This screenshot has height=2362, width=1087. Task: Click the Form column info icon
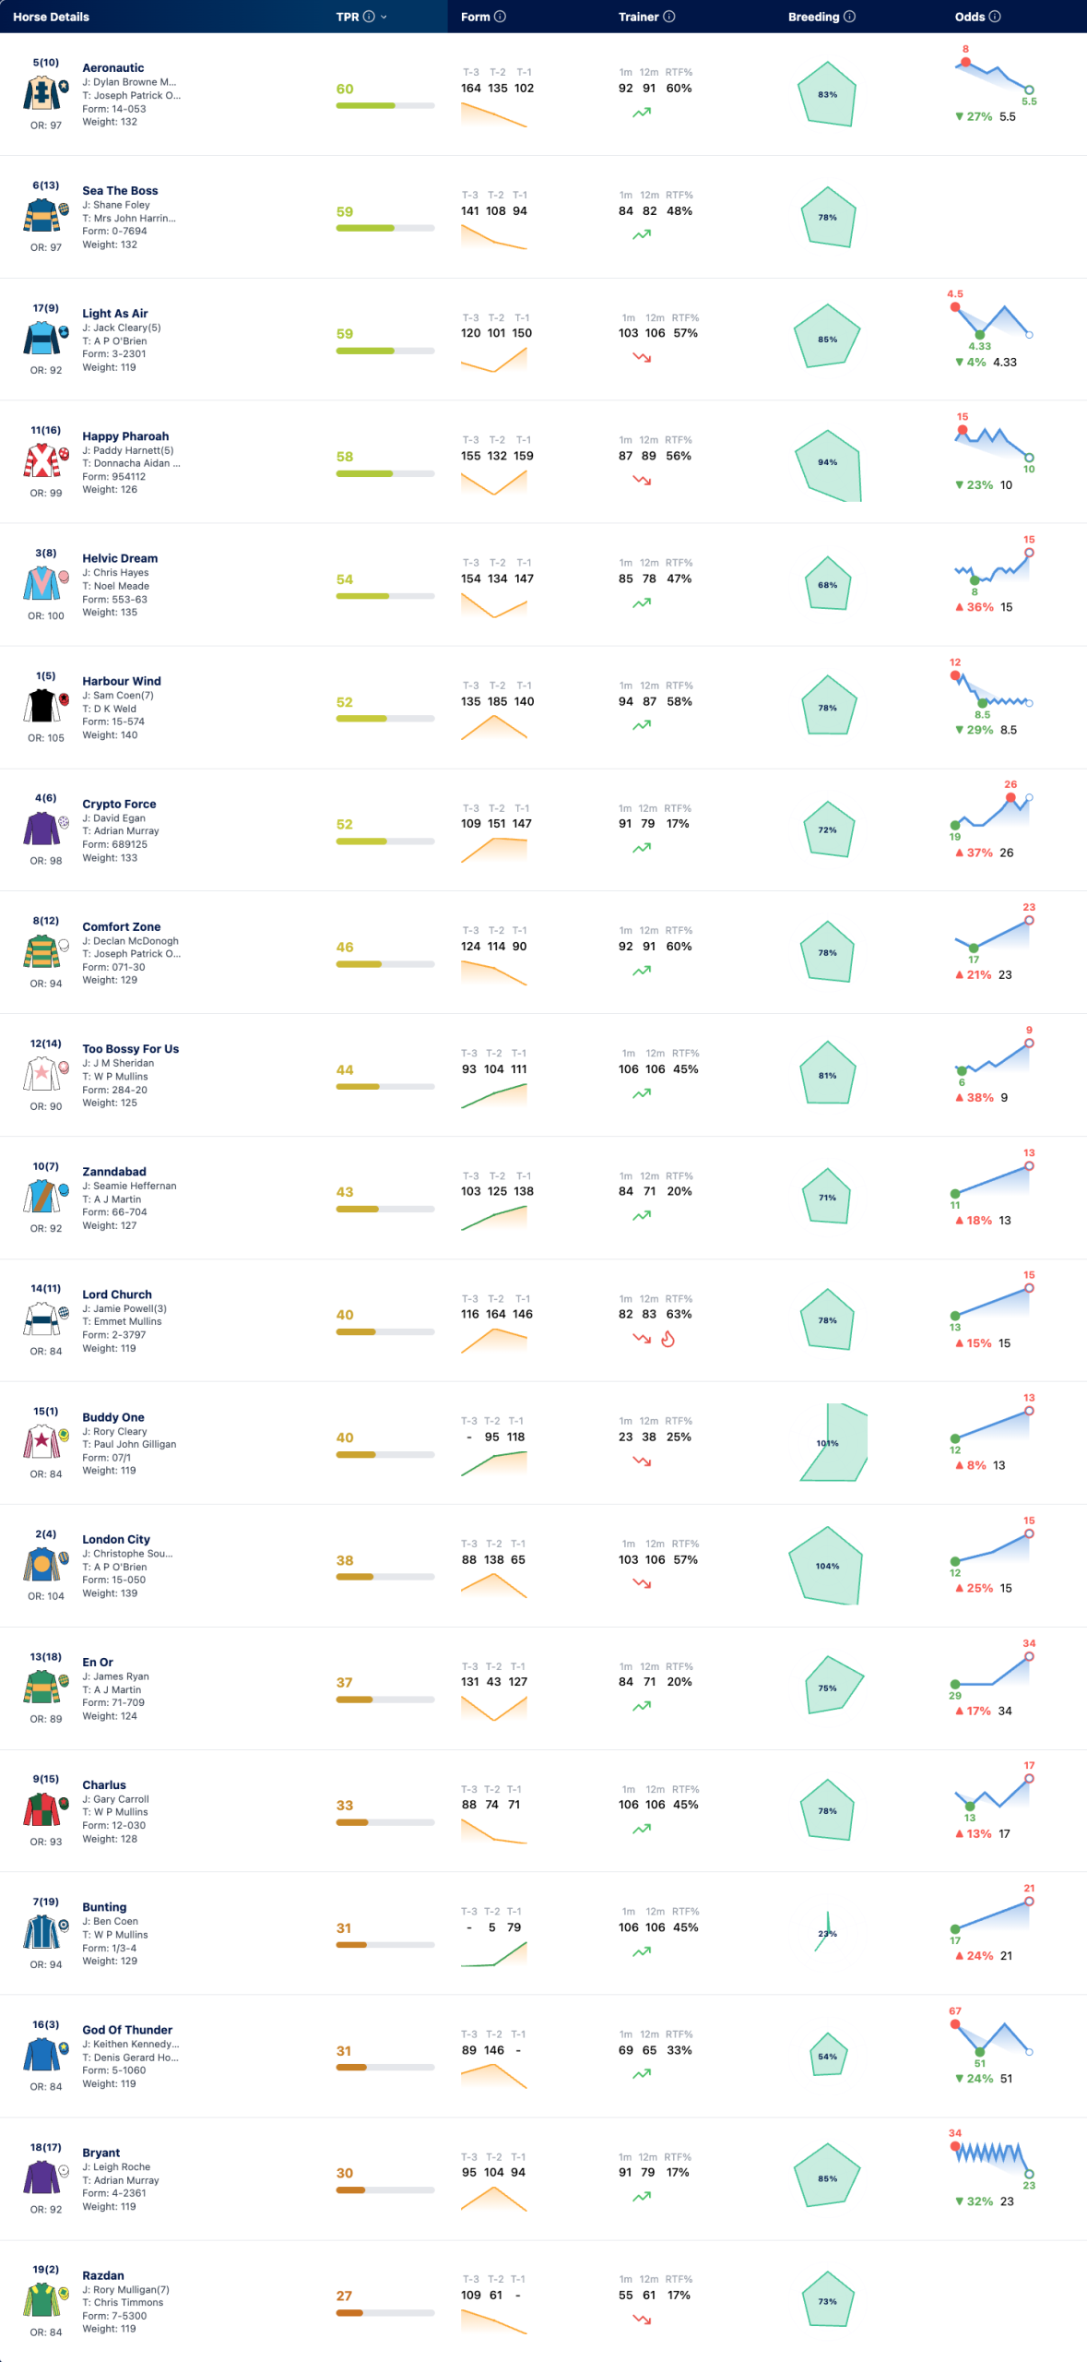[x=500, y=17]
